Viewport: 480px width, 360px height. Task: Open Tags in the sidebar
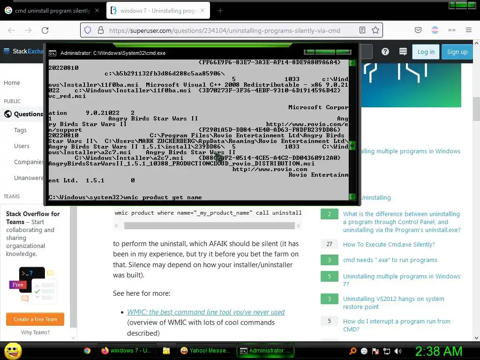pyautogui.click(x=20, y=130)
